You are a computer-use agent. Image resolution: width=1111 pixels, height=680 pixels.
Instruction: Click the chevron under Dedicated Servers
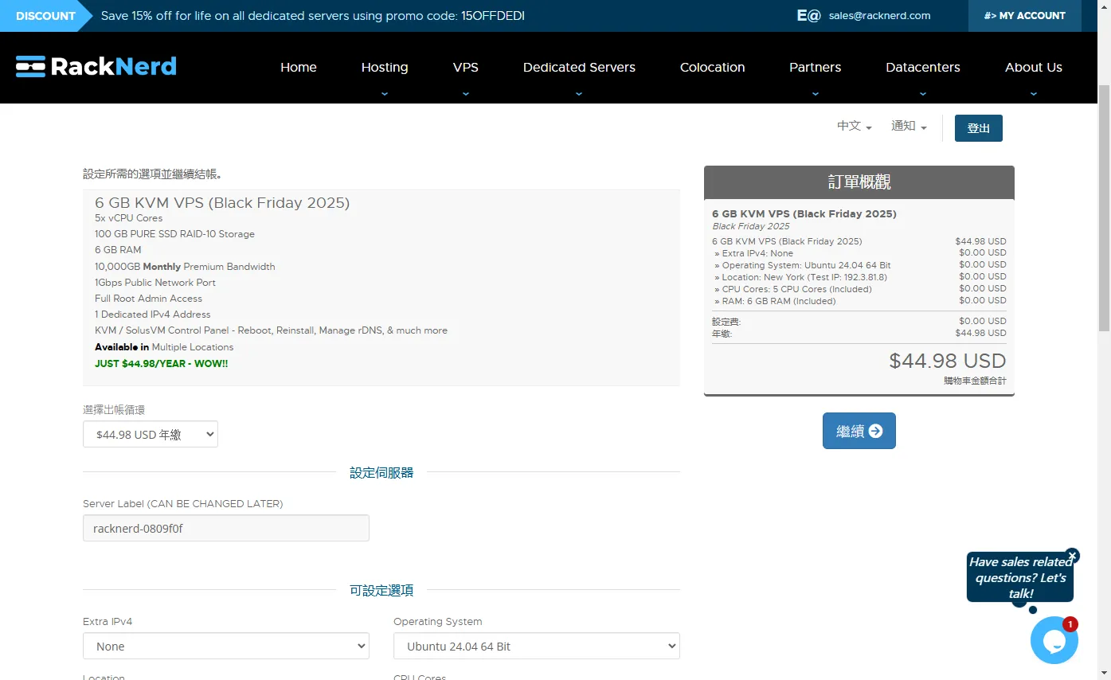pos(579,93)
